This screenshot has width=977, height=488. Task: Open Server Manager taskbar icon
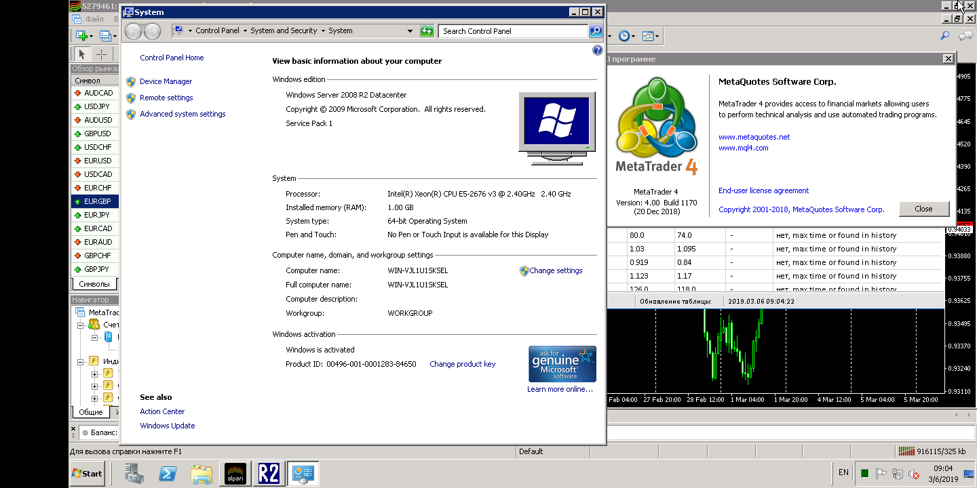(134, 474)
